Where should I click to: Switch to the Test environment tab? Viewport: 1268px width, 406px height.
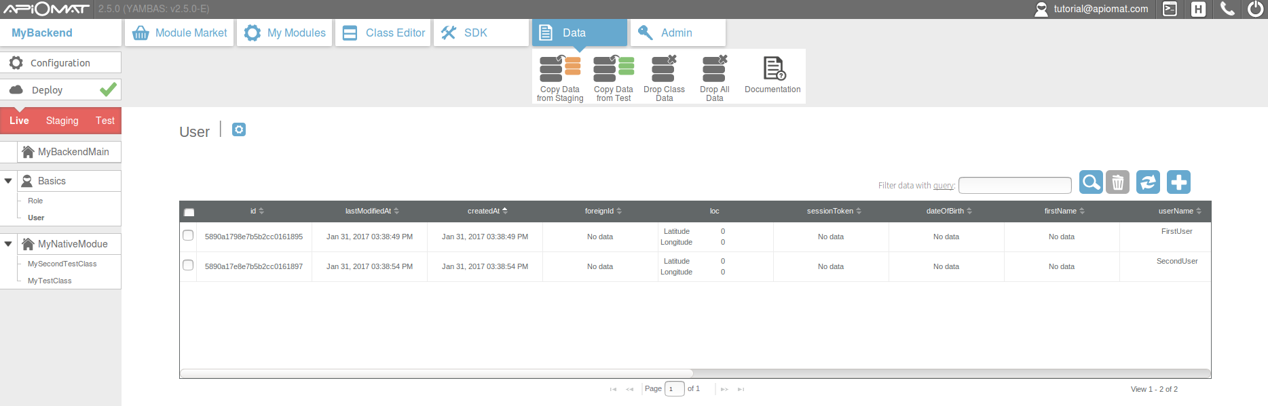point(105,121)
